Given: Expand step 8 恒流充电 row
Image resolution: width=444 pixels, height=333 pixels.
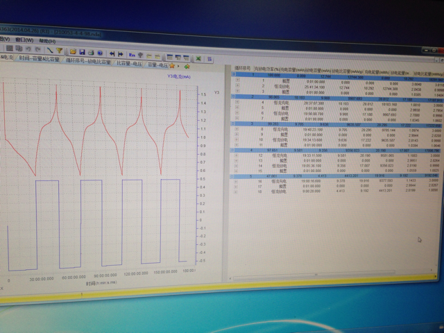Looking at the screenshot, I should (x=237, y=129).
